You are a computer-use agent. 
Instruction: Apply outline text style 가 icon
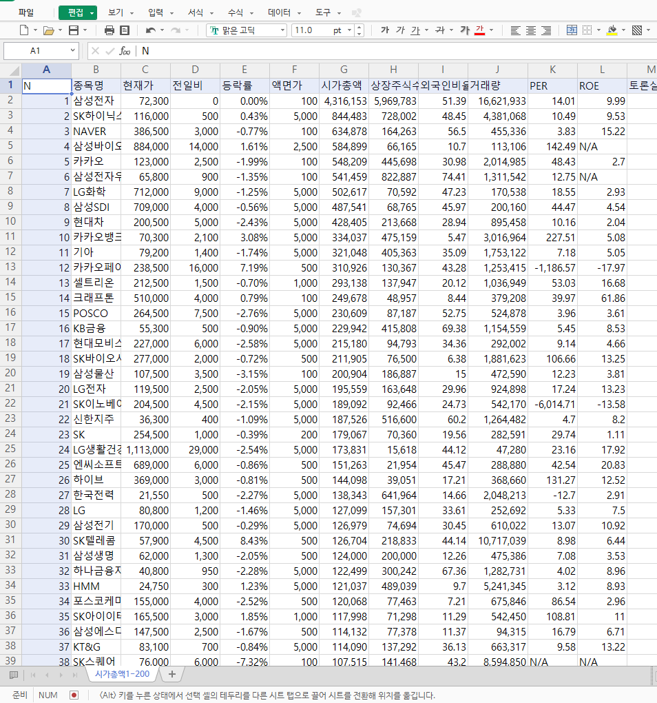465,30
